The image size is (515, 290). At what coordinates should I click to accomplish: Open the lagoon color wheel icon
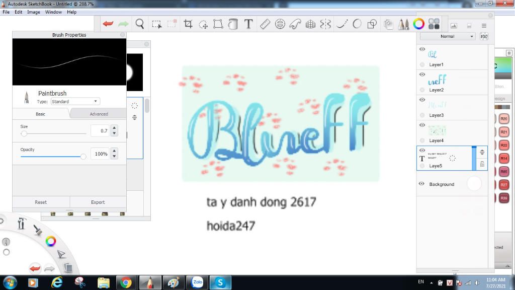51,241
